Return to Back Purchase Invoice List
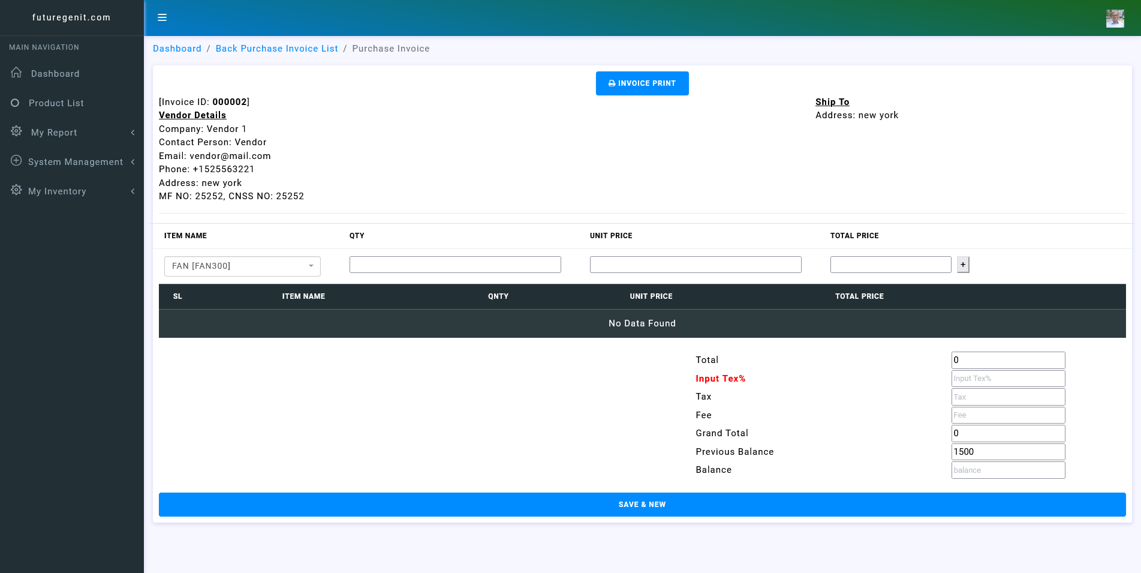This screenshot has height=573, width=1141. tap(276, 49)
